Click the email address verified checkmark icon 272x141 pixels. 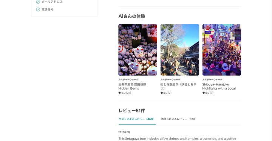(38, 2)
